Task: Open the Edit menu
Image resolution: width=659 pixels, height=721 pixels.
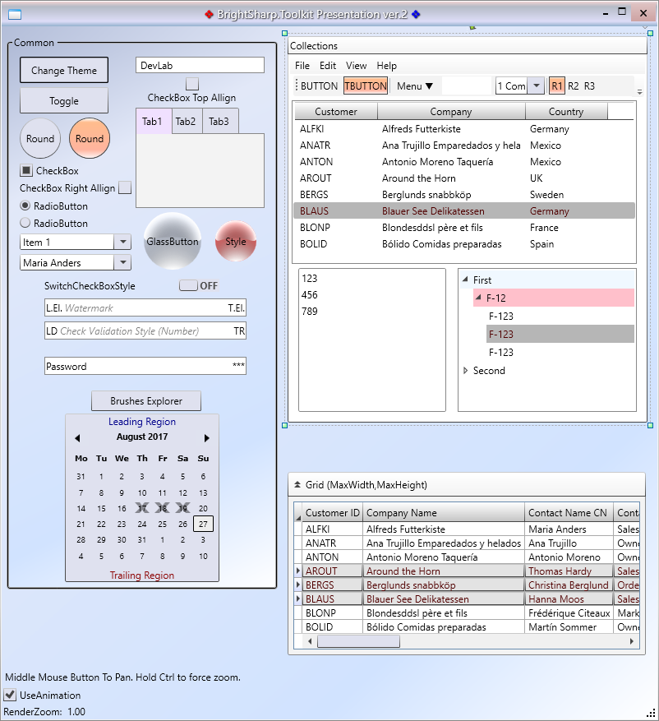Action: pos(328,66)
